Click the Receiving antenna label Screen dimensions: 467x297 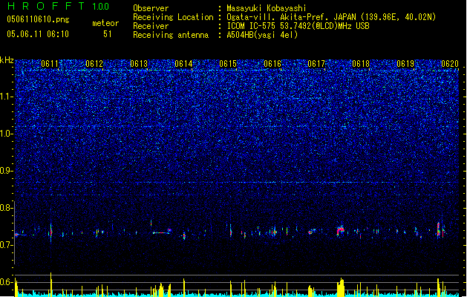pos(171,35)
